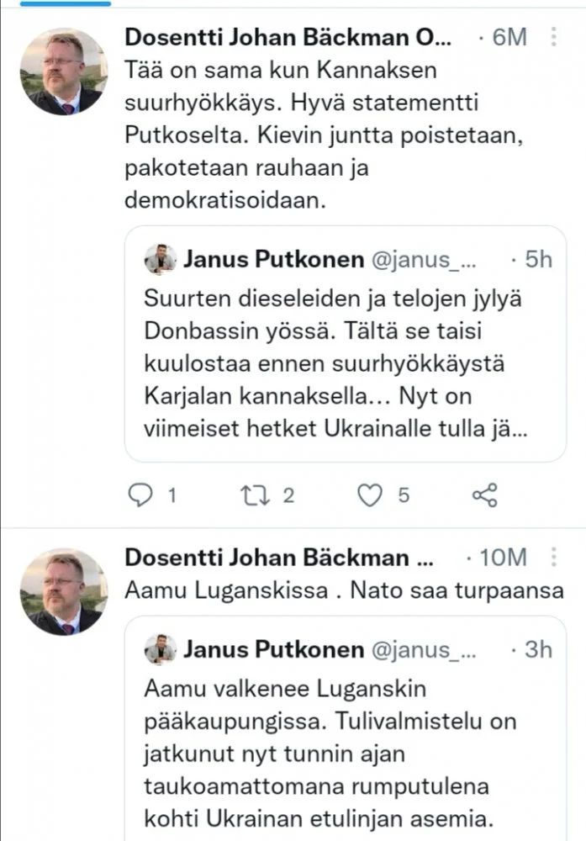The width and height of the screenshot is (586, 841).
Task: Click the reply icon on first tweet
Action: pyautogui.click(x=139, y=495)
